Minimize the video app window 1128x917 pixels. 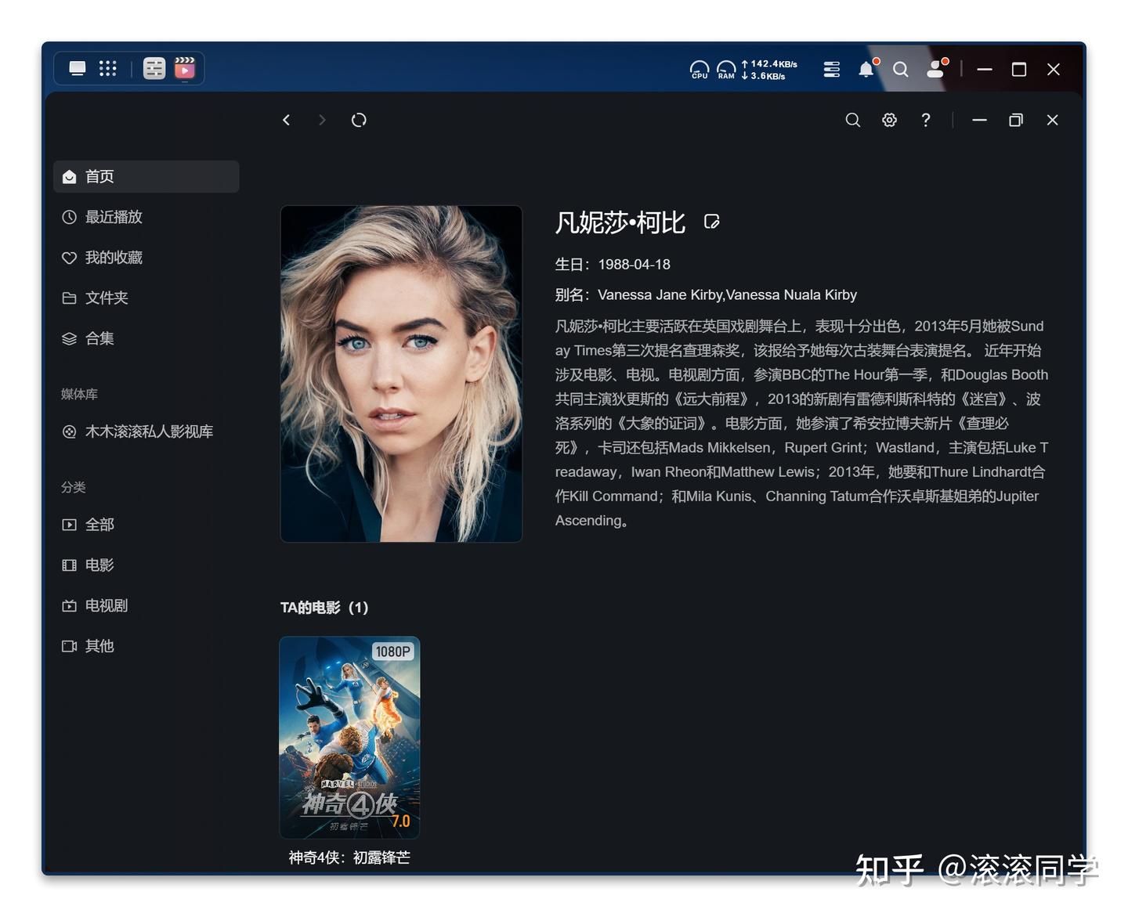tap(979, 120)
